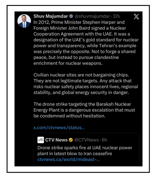
Task: Click text 'be condemned without hesitation'
Action: tap(69, 116)
